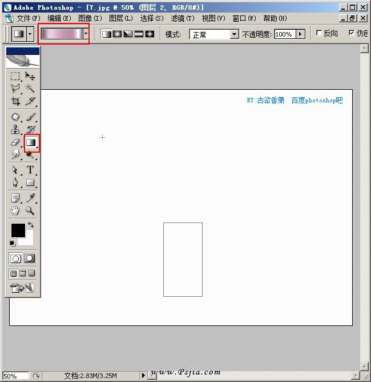Select the Burn/Dodge tool
This screenshot has width=371, height=382.
(x=30, y=155)
